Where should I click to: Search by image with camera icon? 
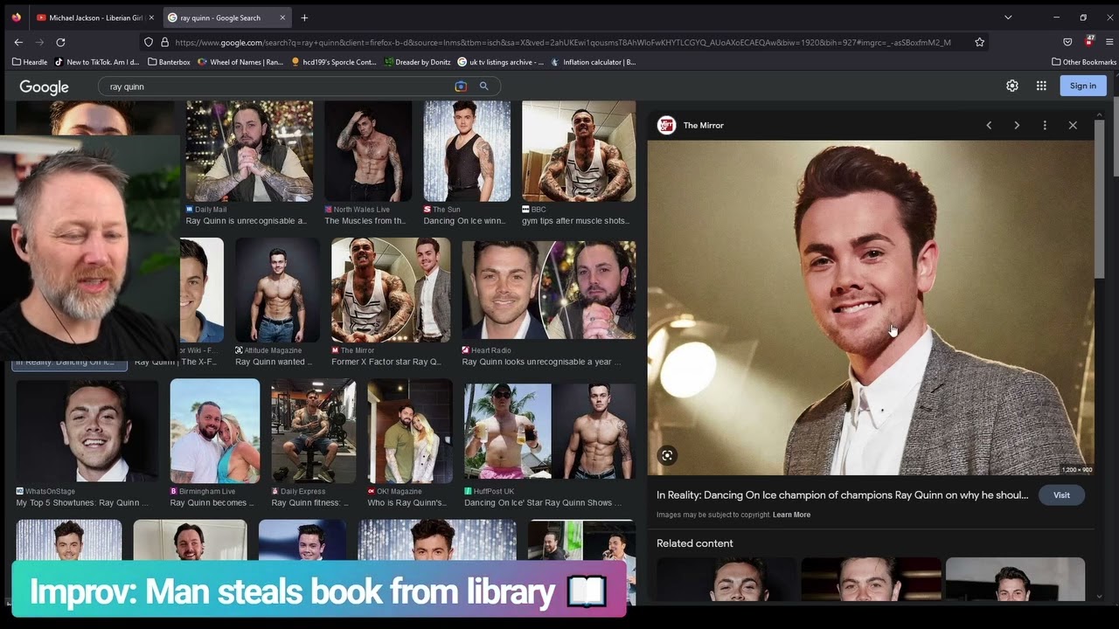(x=461, y=86)
